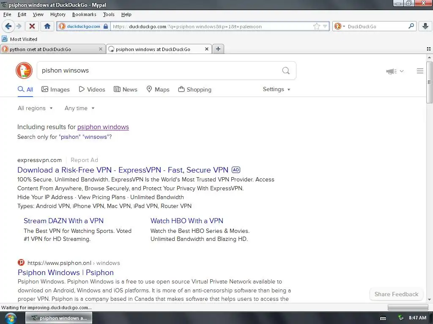The image size is (433, 324).
Task: Click the network tray icon near clock
Action: (401, 318)
